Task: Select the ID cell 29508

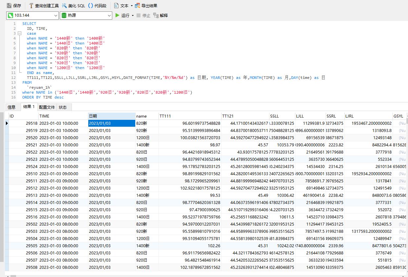Action: click(x=23, y=267)
